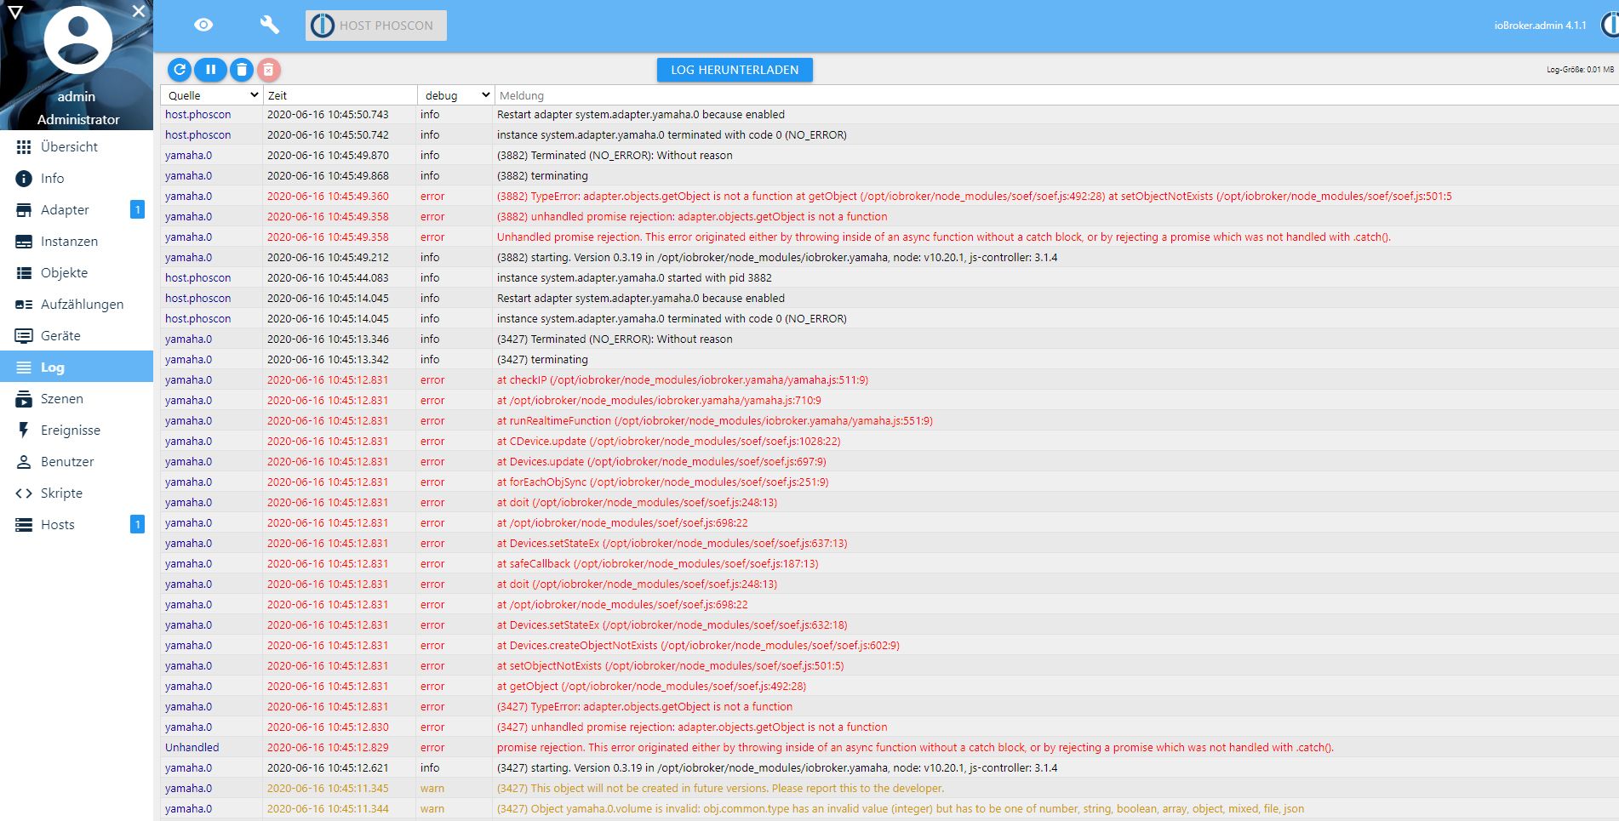This screenshot has width=1619, height=821.
Task: Click the Meldung filter input field
Action: pyautogui.click(x=1055, y=95)
